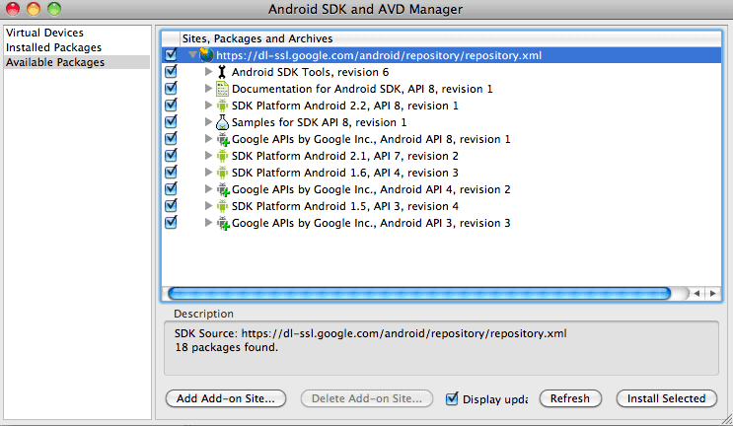Screen dimensions: 733x426
Task: Uncheck Samples for SDK API 8 checkbox
Action: coord(171,121)
